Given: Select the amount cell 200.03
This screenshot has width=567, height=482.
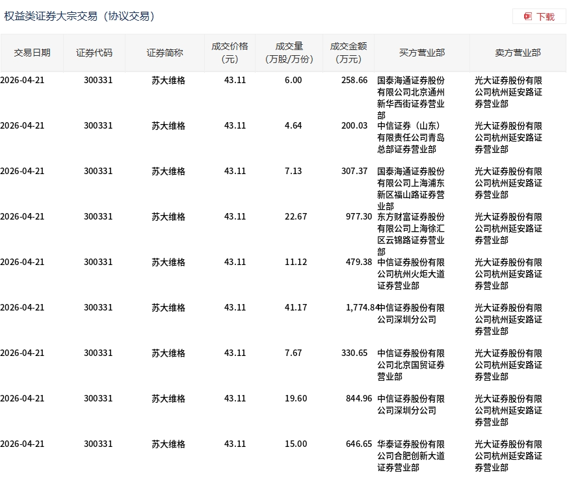Looking at the screenshot, I should (x=354, y=126).
